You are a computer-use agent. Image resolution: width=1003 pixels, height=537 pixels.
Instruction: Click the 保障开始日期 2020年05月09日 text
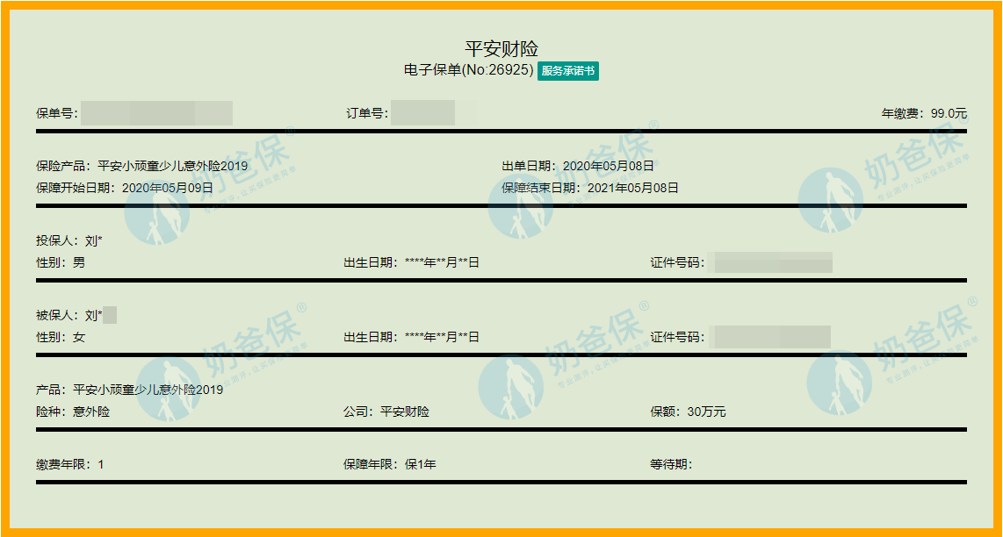124,188
